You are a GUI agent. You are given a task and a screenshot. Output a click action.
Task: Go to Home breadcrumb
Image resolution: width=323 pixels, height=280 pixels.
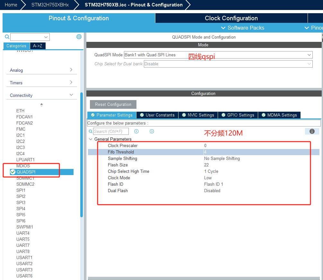click(x=11, y=5)
